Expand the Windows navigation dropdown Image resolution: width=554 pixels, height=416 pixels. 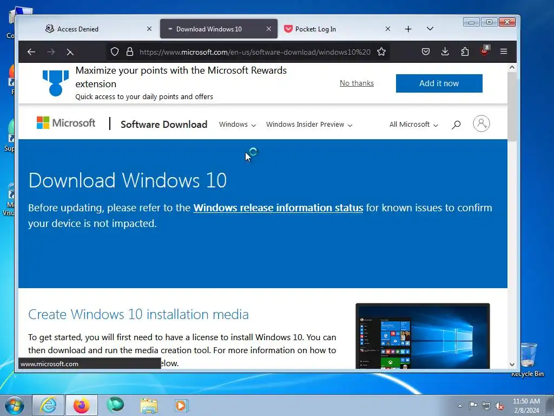(x=238, y=125)
